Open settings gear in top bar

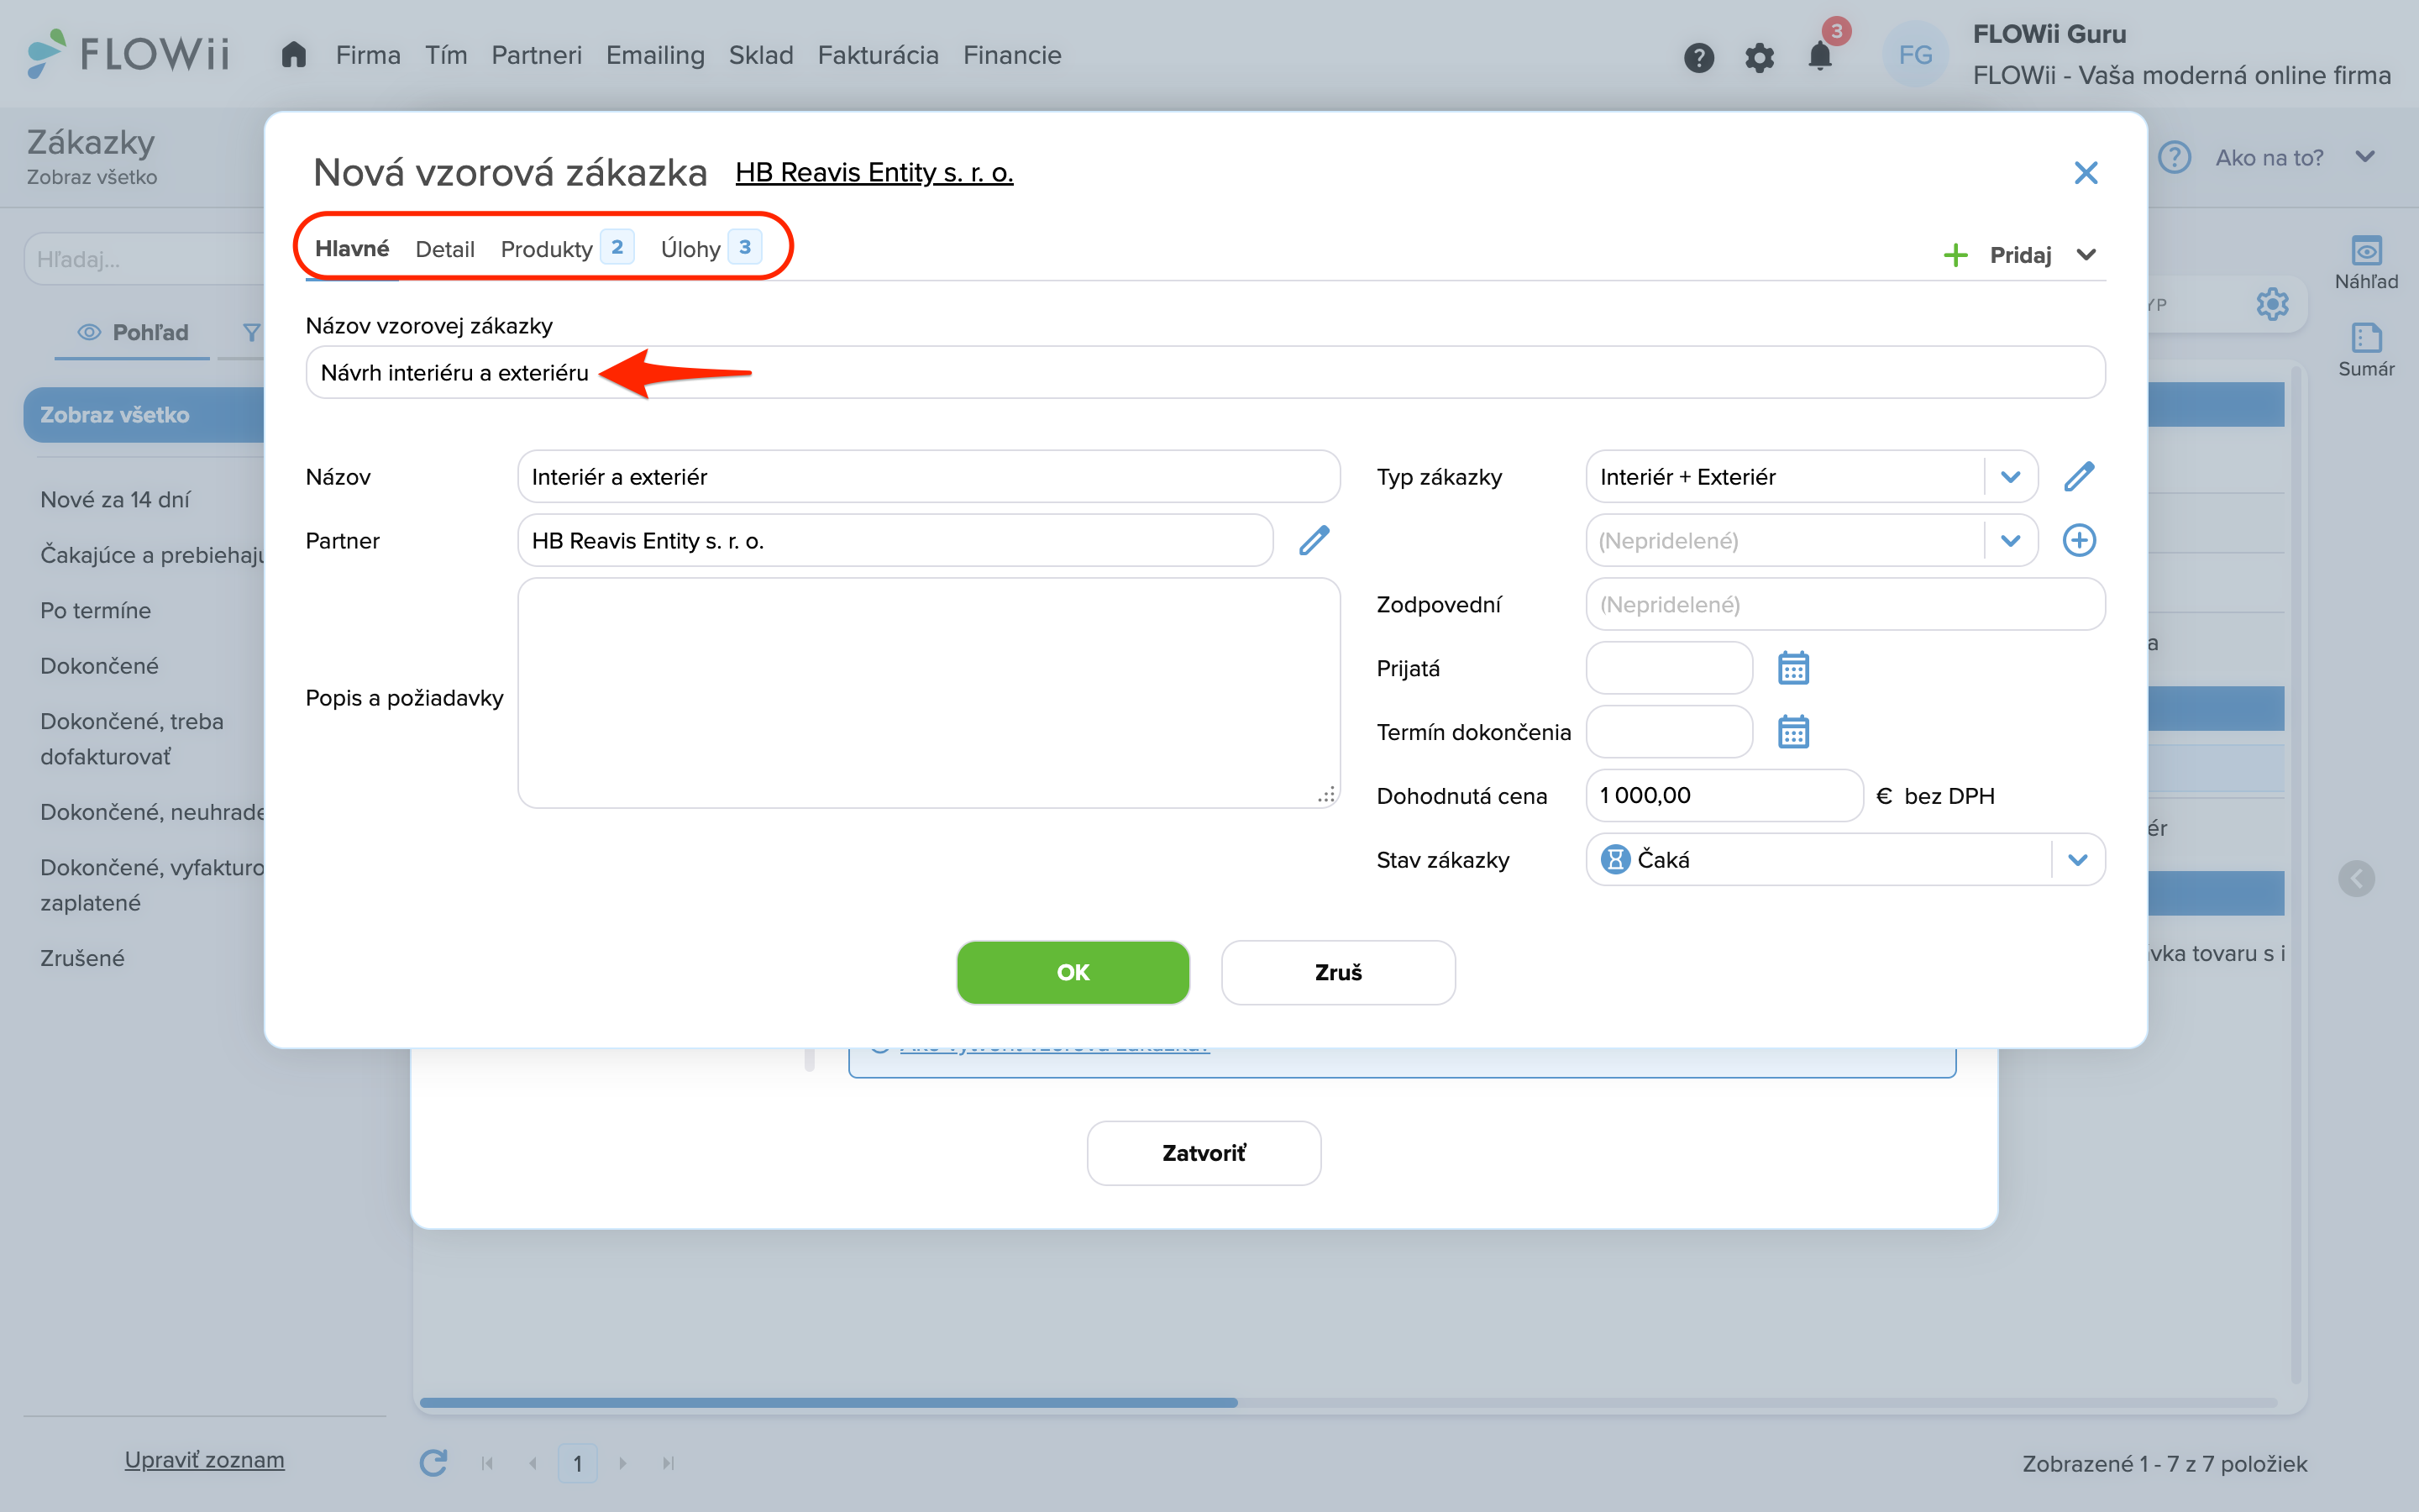click(1760, 57)
